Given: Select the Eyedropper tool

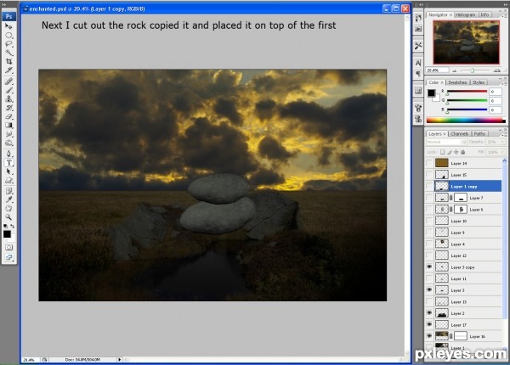Looking at the screenshot, I should (x=8, y=199).
